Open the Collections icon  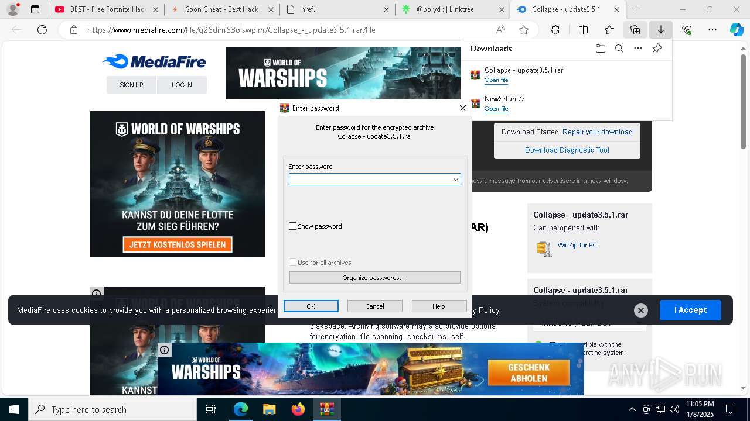635,30
